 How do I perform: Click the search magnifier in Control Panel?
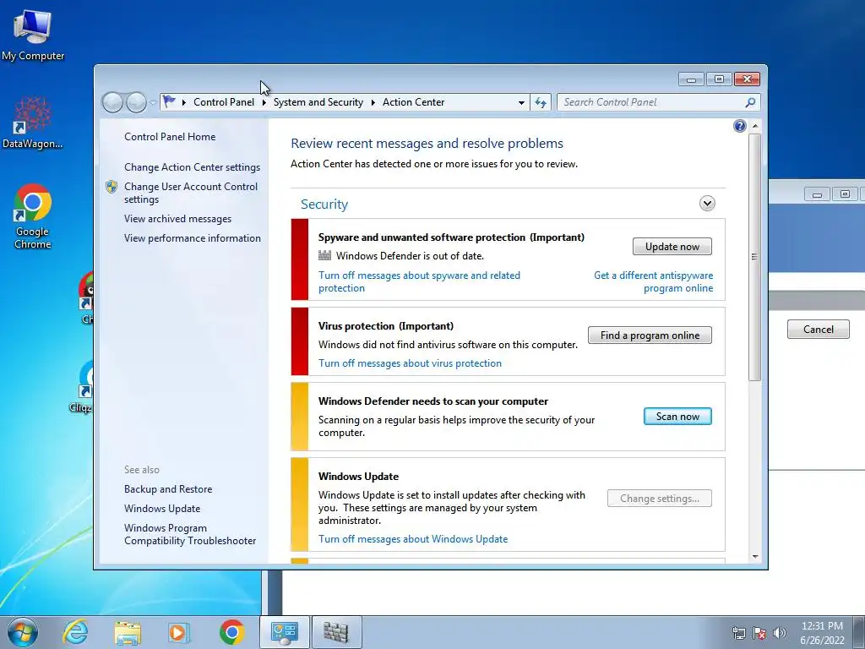click(x=750, y=102)
